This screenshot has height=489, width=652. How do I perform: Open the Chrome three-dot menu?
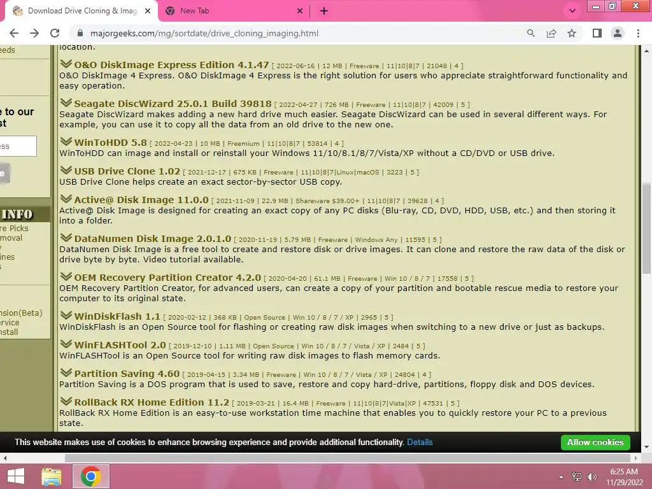[638, 33]
